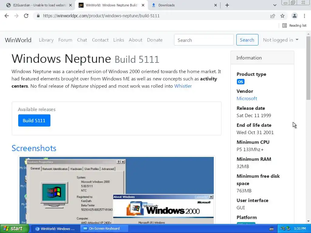Open the Links nav item
This screenshot has height=233, width=311.
coord(119,40)
